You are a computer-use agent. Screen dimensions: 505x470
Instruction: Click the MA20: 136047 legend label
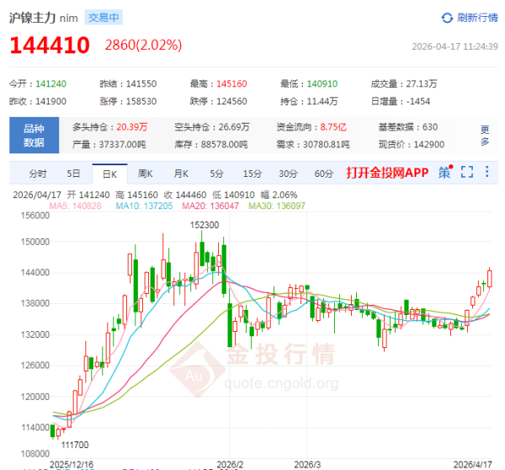click(210, 206)
